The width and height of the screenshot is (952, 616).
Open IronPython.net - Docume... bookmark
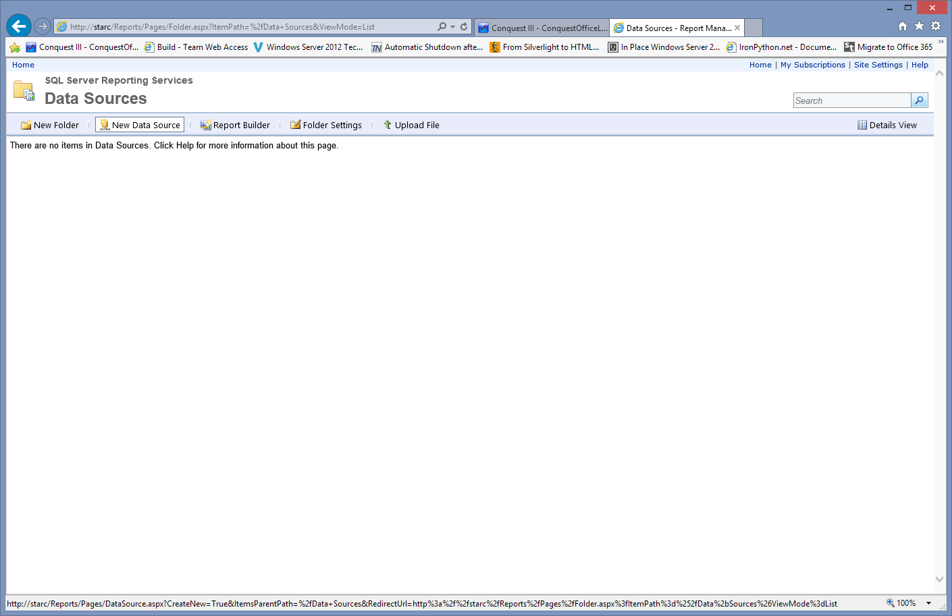[781, 47]
